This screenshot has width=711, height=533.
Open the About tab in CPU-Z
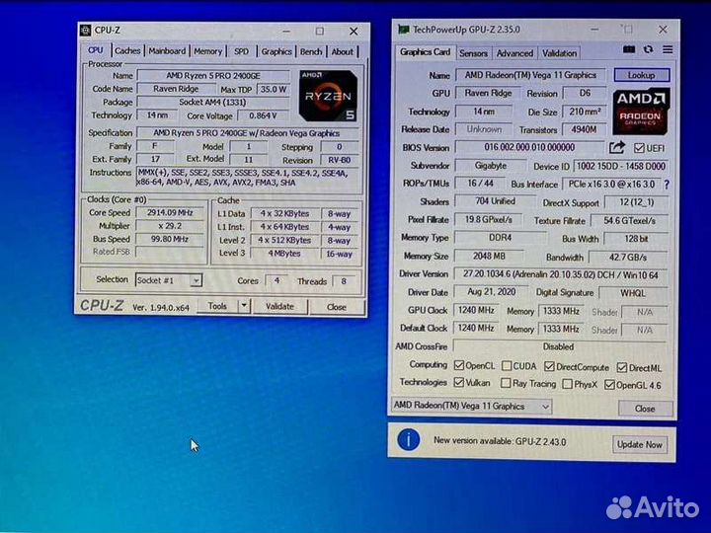[342, 51]
